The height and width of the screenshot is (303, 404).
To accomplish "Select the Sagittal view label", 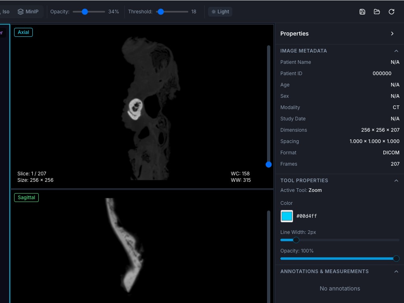I will click(x=26, y=198).
